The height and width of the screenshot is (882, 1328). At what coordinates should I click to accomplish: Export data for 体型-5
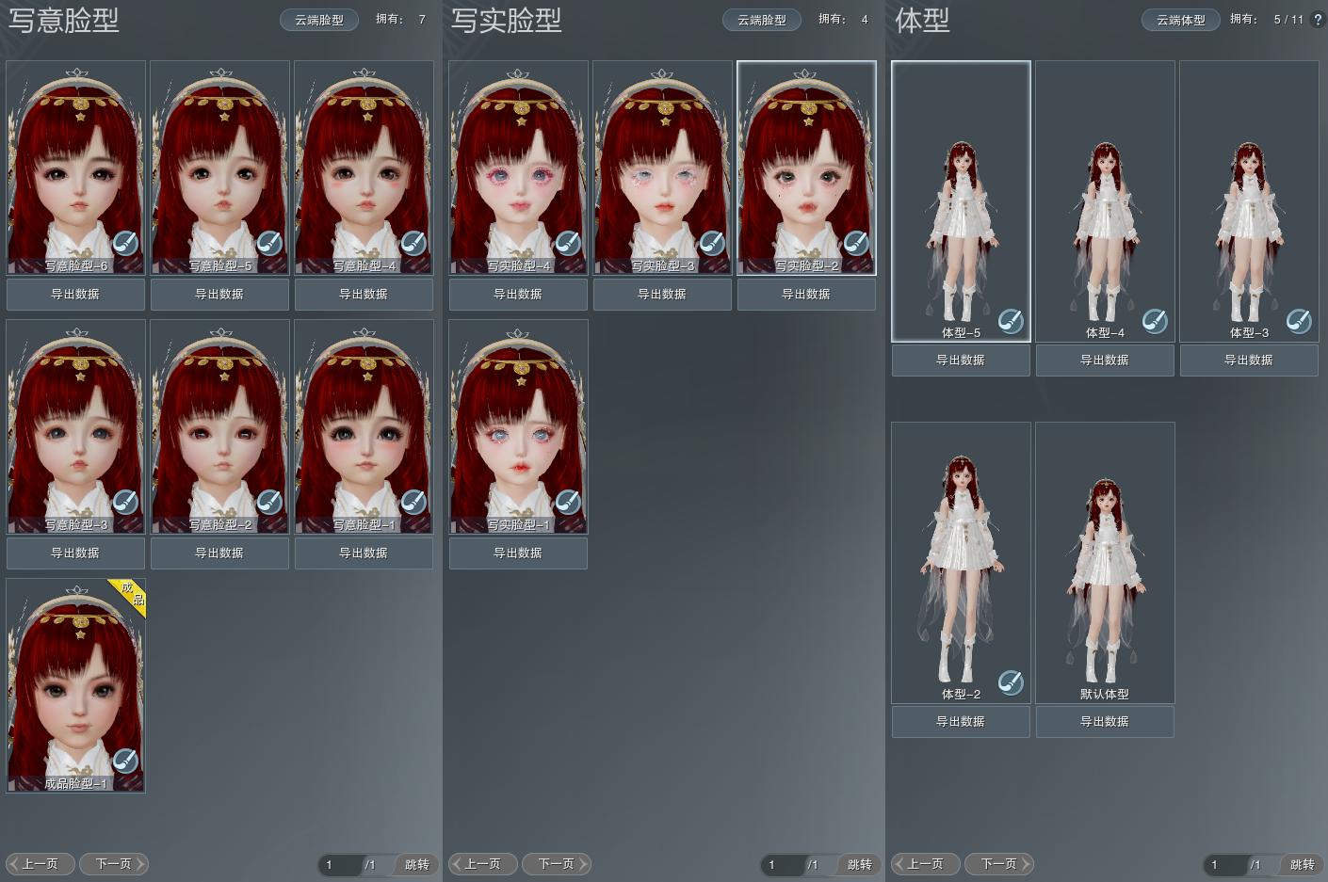(x=961, y=361)
